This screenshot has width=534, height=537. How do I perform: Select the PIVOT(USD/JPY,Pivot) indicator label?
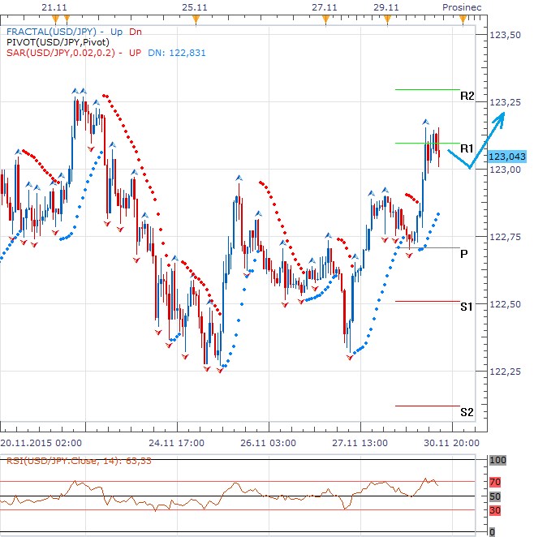coord(55,42)
